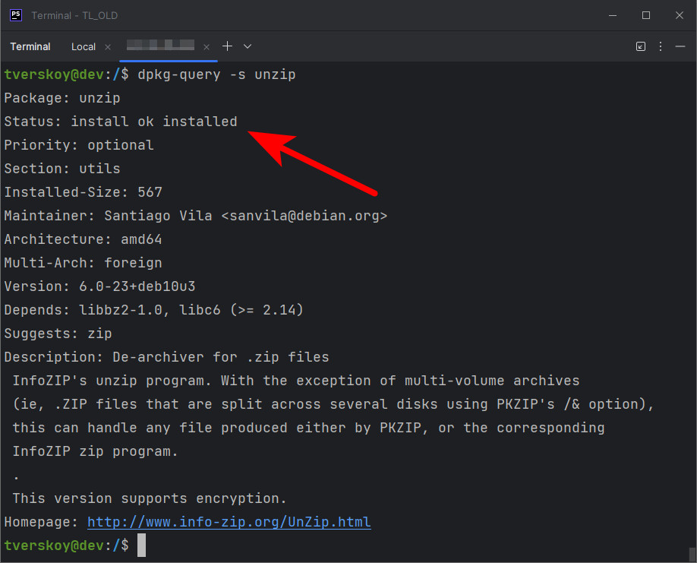
Task: Close the Local terminal tab
Action: (108, 47)
